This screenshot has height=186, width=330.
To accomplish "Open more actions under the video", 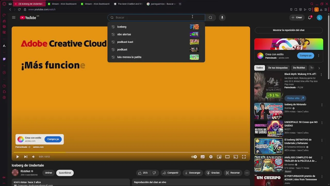I will pos(247,173).
